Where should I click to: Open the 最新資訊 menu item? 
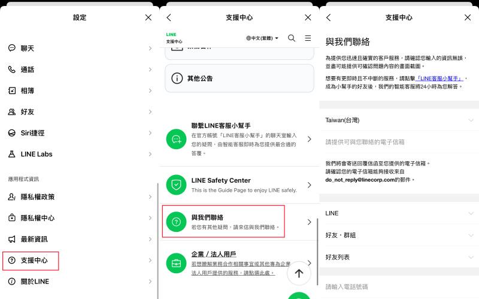80,239
